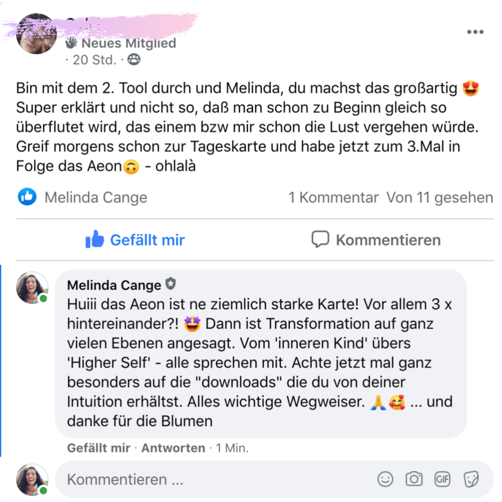The image size is (502, 502).
Task: Toggle the Gefällt mir like button
Action: [135, 239]
